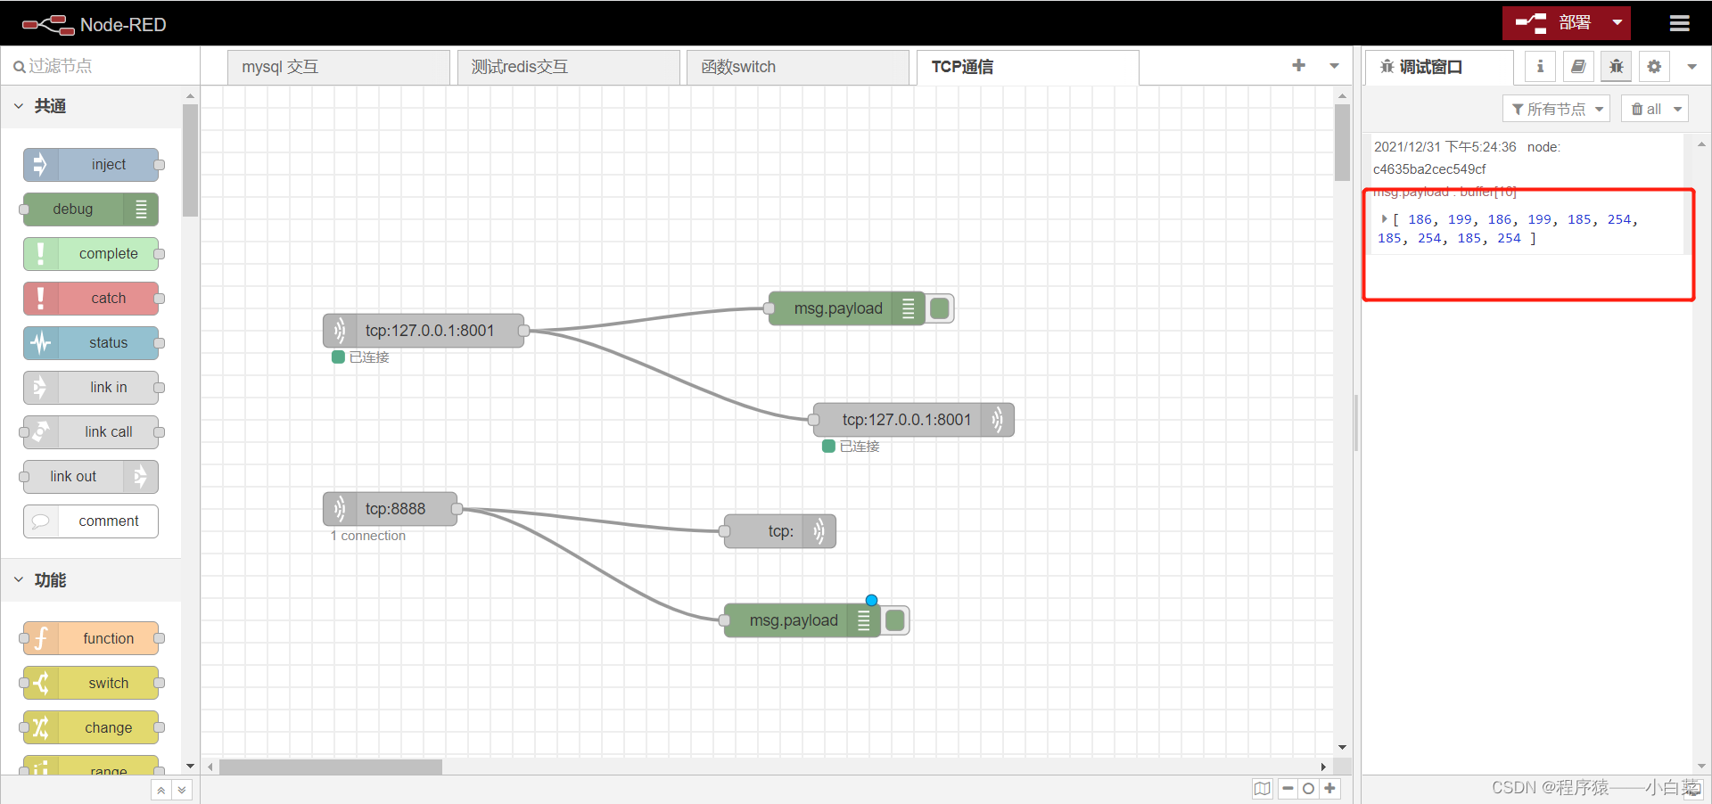
Task: Open the debug bug sidebar icon
Action: [x=1617, y=67]
